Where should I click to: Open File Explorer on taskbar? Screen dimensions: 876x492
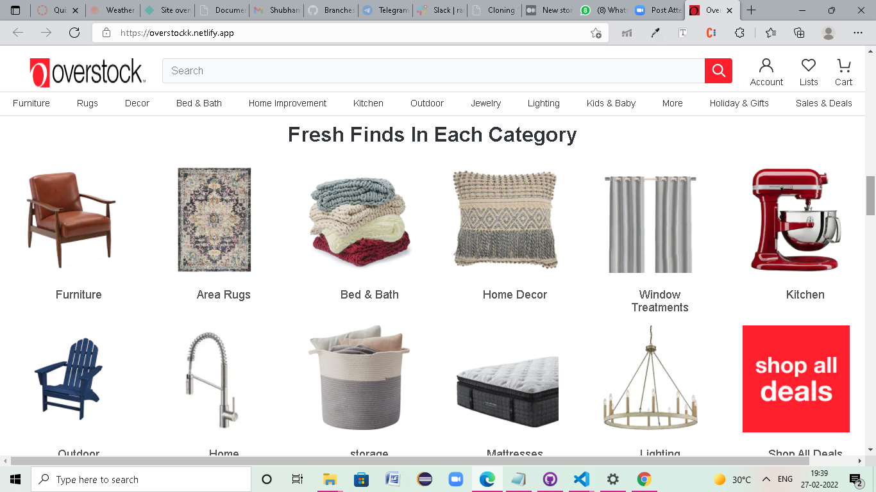tap(330, 479)
